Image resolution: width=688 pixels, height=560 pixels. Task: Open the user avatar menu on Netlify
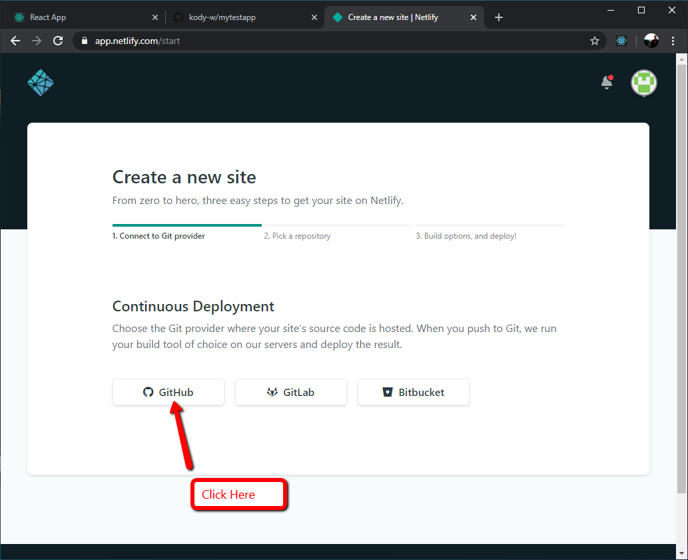point(643,83)
